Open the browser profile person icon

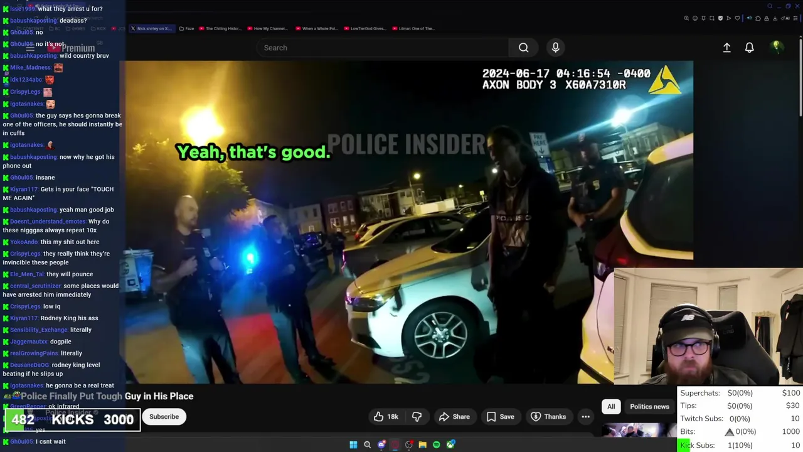click(x=767, y=18)
